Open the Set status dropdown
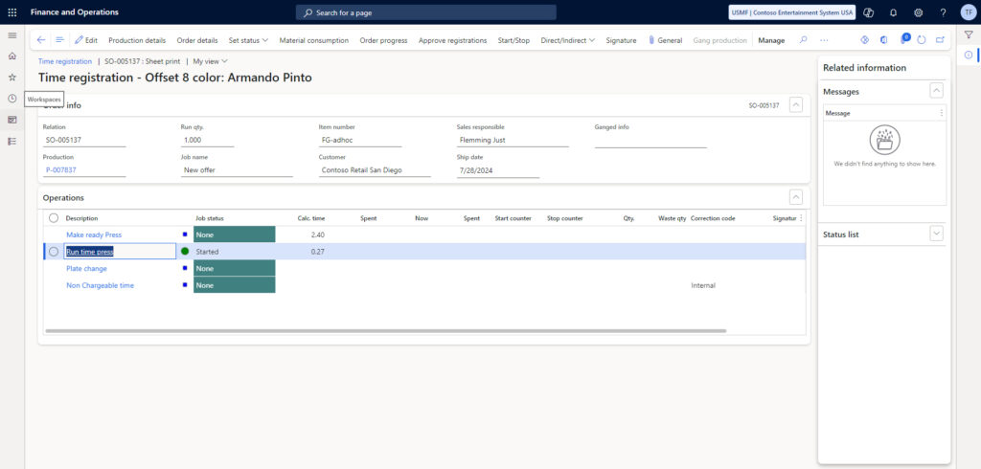This screenshot has width=981, height=469. click(248, 40)
